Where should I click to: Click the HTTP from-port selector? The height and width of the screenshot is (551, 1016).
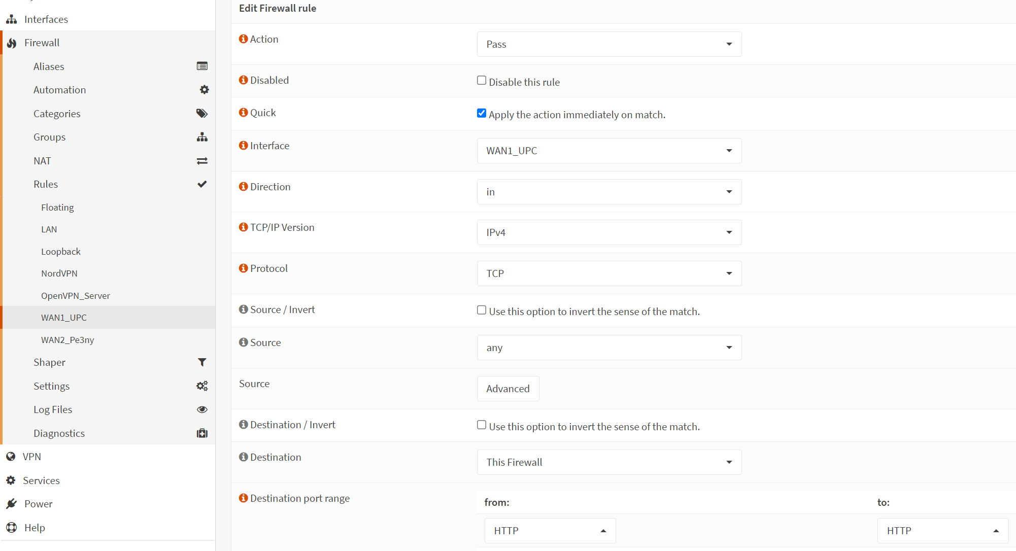550,530
